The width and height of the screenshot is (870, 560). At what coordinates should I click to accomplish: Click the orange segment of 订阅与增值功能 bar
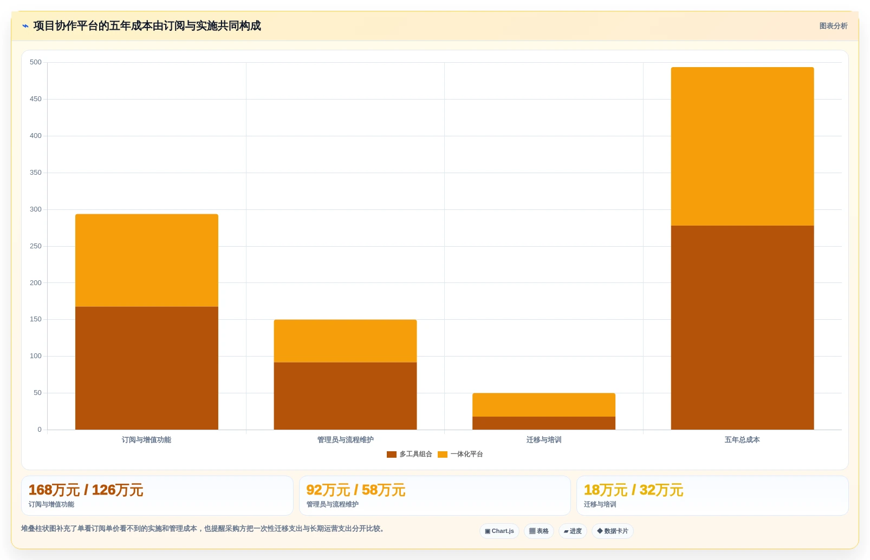tap(147, 260)
